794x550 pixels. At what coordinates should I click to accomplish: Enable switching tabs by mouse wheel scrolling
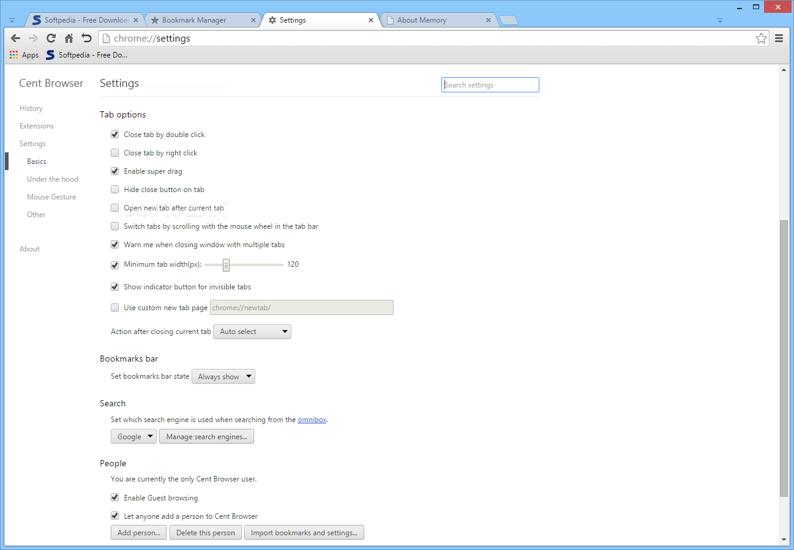pos(114,226)
